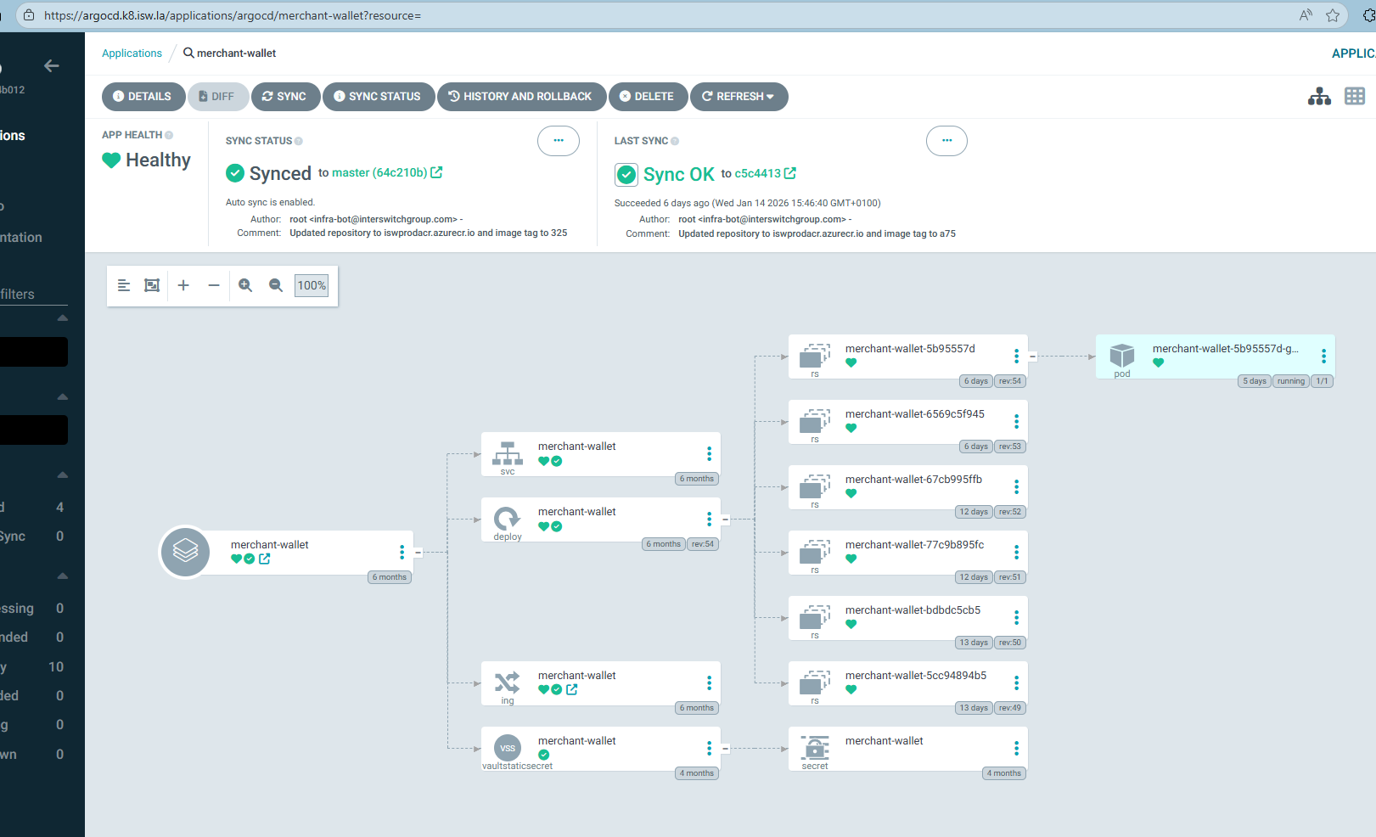
Task: Collapse the vaultstaticsecret node children
Action: [x=726, y=749]
